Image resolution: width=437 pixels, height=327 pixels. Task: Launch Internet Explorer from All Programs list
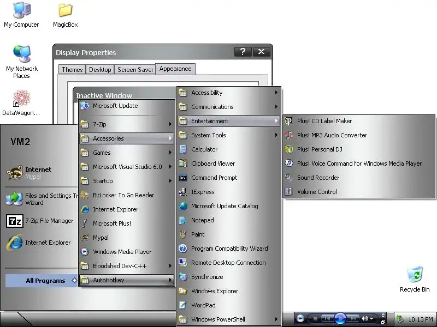click(127, 209)
